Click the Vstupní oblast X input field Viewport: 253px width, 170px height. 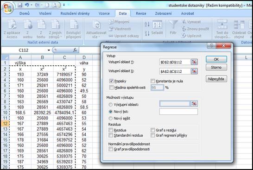(x=175, y=71)
